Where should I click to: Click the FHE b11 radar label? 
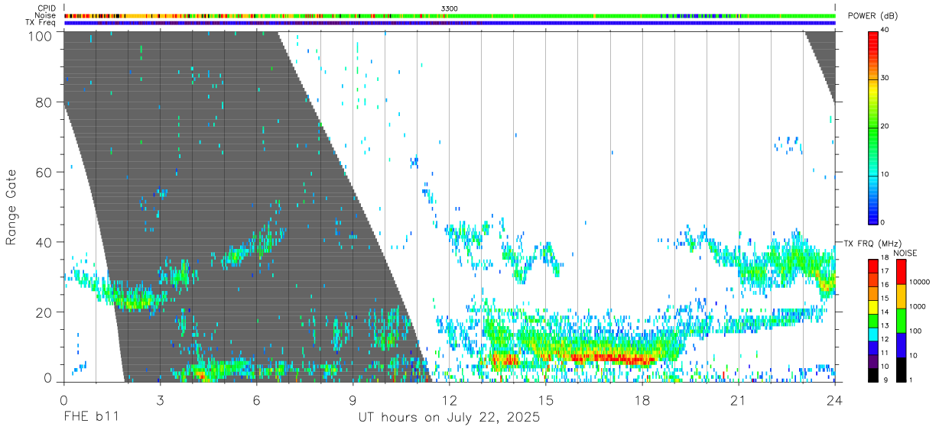(91, 418)
